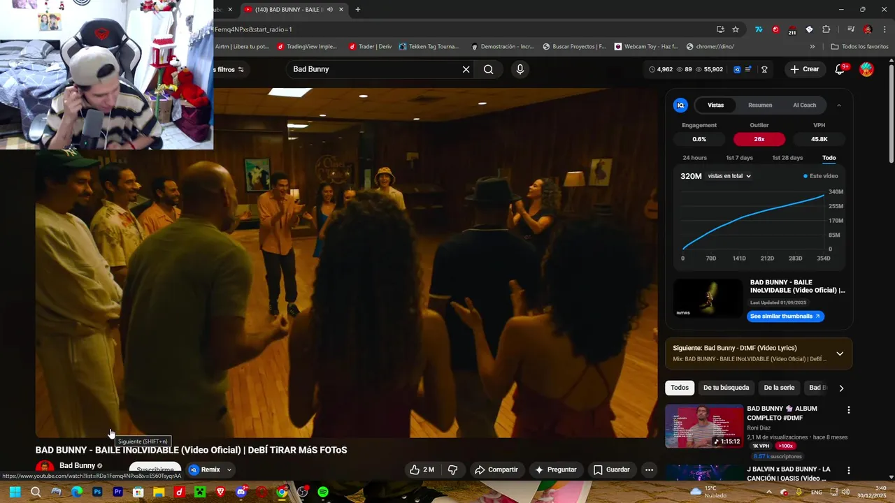This screenshot has height=503, width=895.
Task: Expand the 'Siguiente: Bad Bunny - DtMF' mix queue
Action: point(840,353)
